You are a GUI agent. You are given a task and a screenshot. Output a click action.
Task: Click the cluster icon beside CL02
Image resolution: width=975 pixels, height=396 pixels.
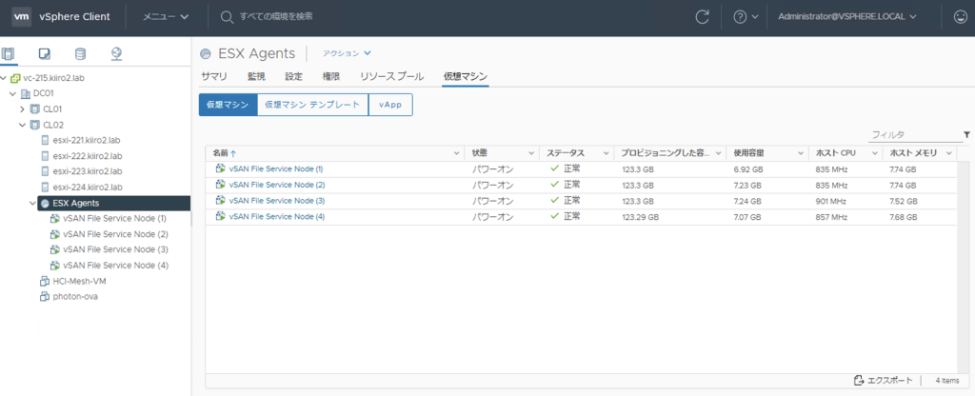point(35,125)
